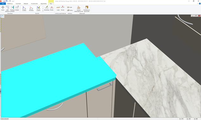
Task: Click the view windows icon in 3D viewport corner
Action: [3, 16]
